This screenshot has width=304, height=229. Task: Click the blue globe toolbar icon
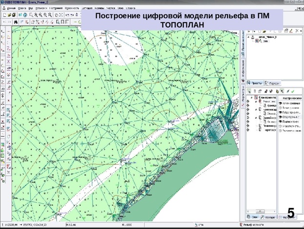tap(25, 15)
